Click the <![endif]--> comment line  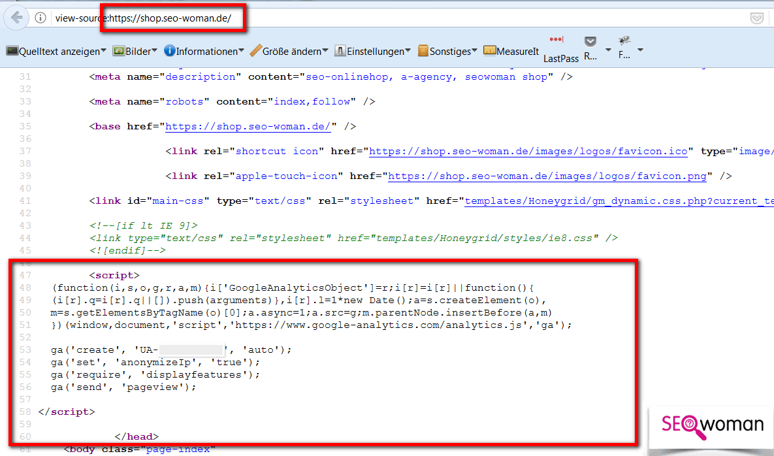coord(127,250)
